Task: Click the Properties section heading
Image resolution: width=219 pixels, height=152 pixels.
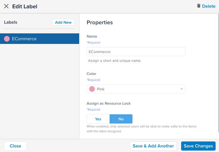Action: pos(100,23)
